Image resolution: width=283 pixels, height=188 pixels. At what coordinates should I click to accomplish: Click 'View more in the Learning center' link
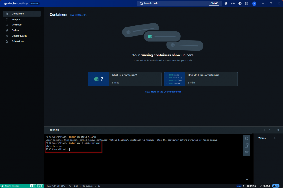pos(163,92)
